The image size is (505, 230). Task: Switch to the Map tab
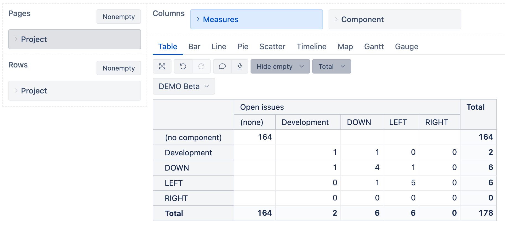pyautogui.click(x=345, y=46)
